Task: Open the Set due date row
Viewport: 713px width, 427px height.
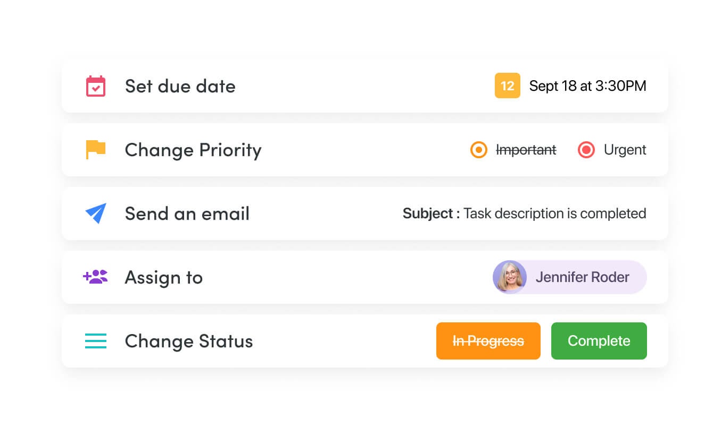Action: [x=180, y=86]
